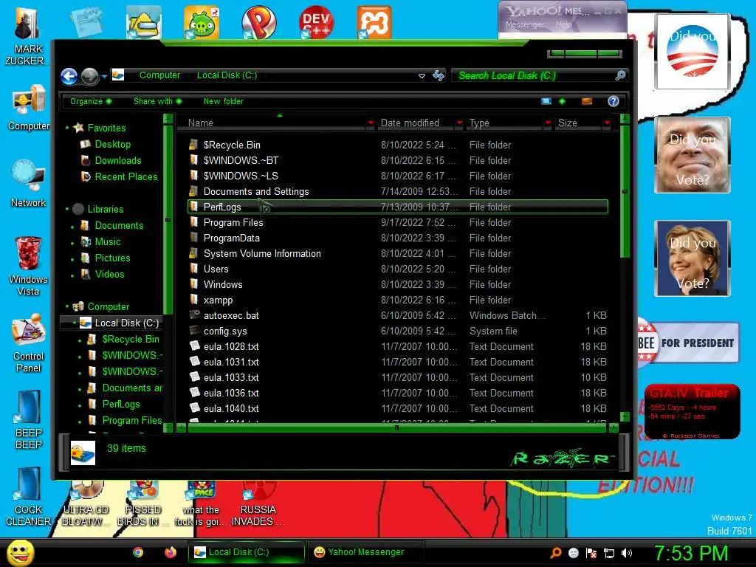Click the Local Disk (C:) taskbar button
This screenshot has height=567, width=756.
pos(247,552)
